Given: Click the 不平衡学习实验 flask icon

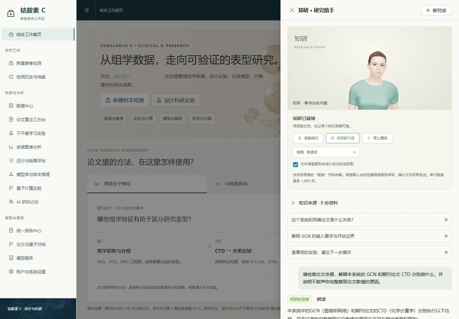Looking at the screenshot, I should [x=11, y=133].
